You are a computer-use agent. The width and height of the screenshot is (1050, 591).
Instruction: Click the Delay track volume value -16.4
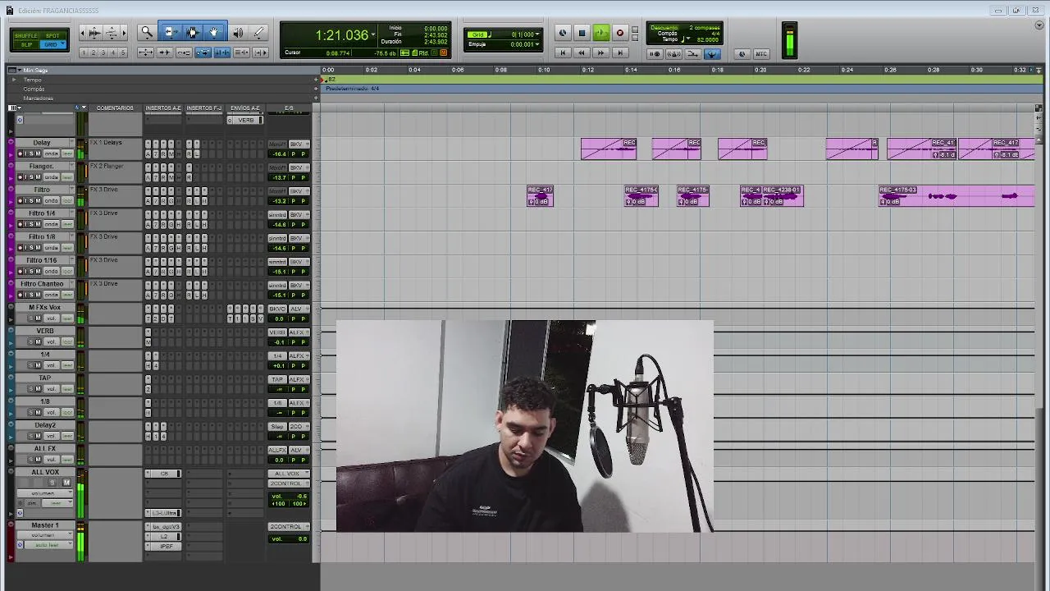click(279, 153)
